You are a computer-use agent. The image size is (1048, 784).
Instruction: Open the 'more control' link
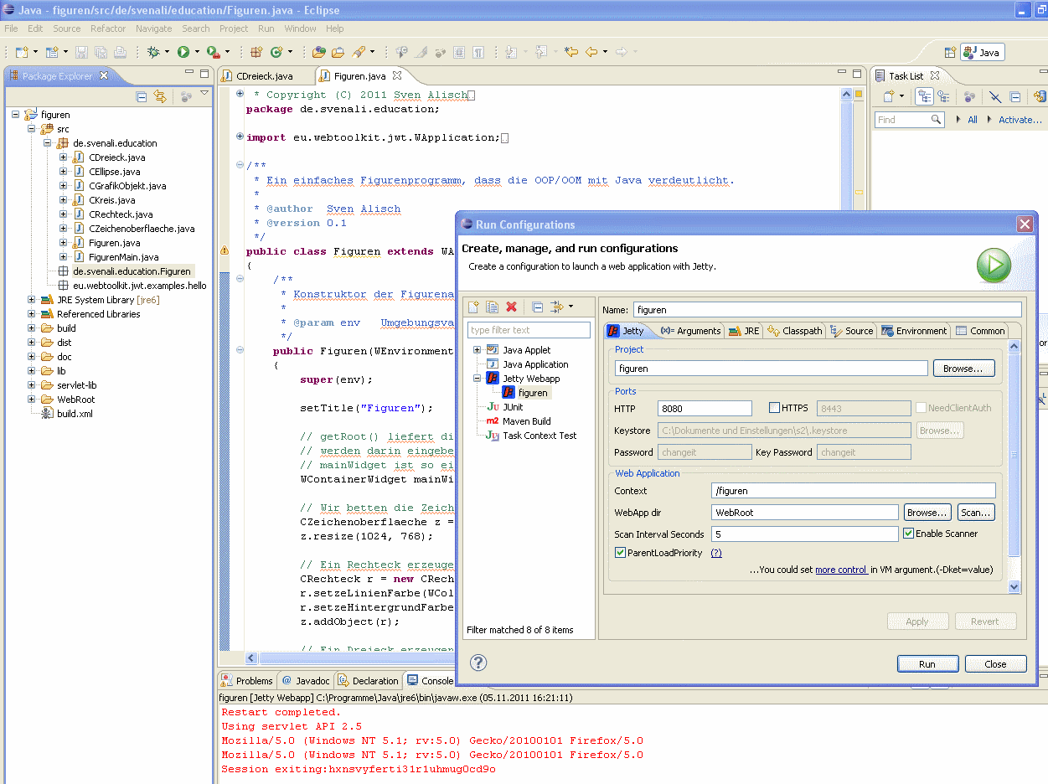pyautogui.click(x=840, y=570)
